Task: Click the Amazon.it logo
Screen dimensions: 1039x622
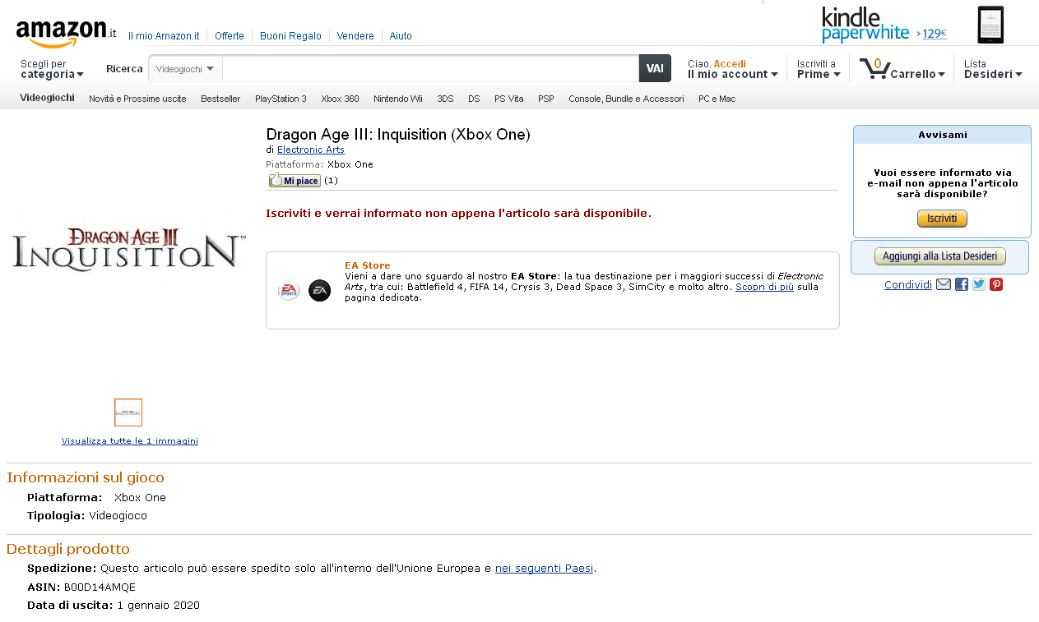Action: (x=66, y=33)
